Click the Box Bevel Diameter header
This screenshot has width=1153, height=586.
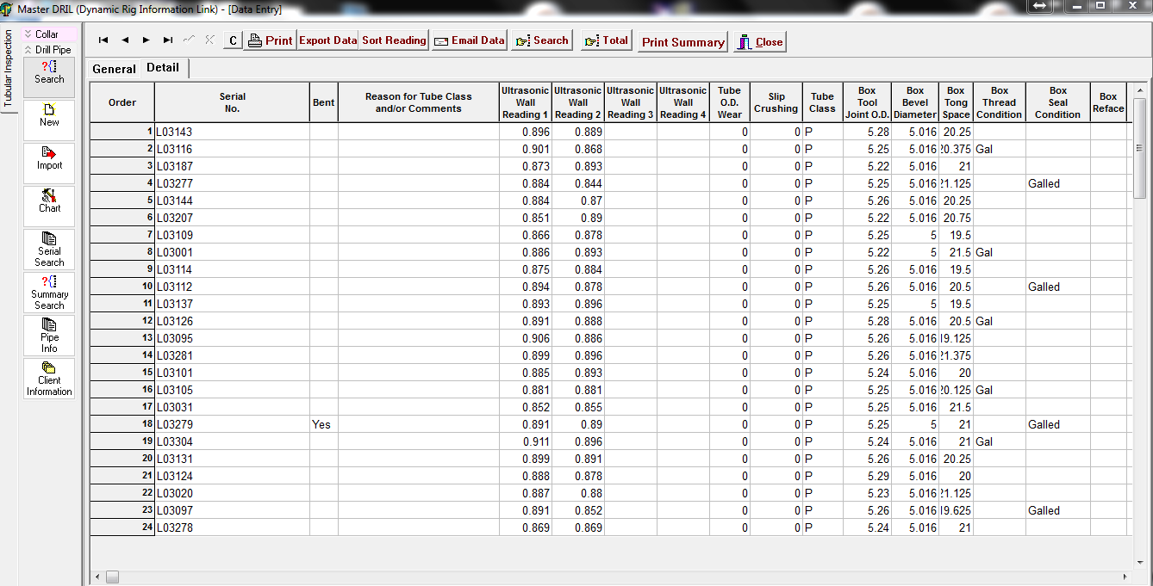pos(915,102)
